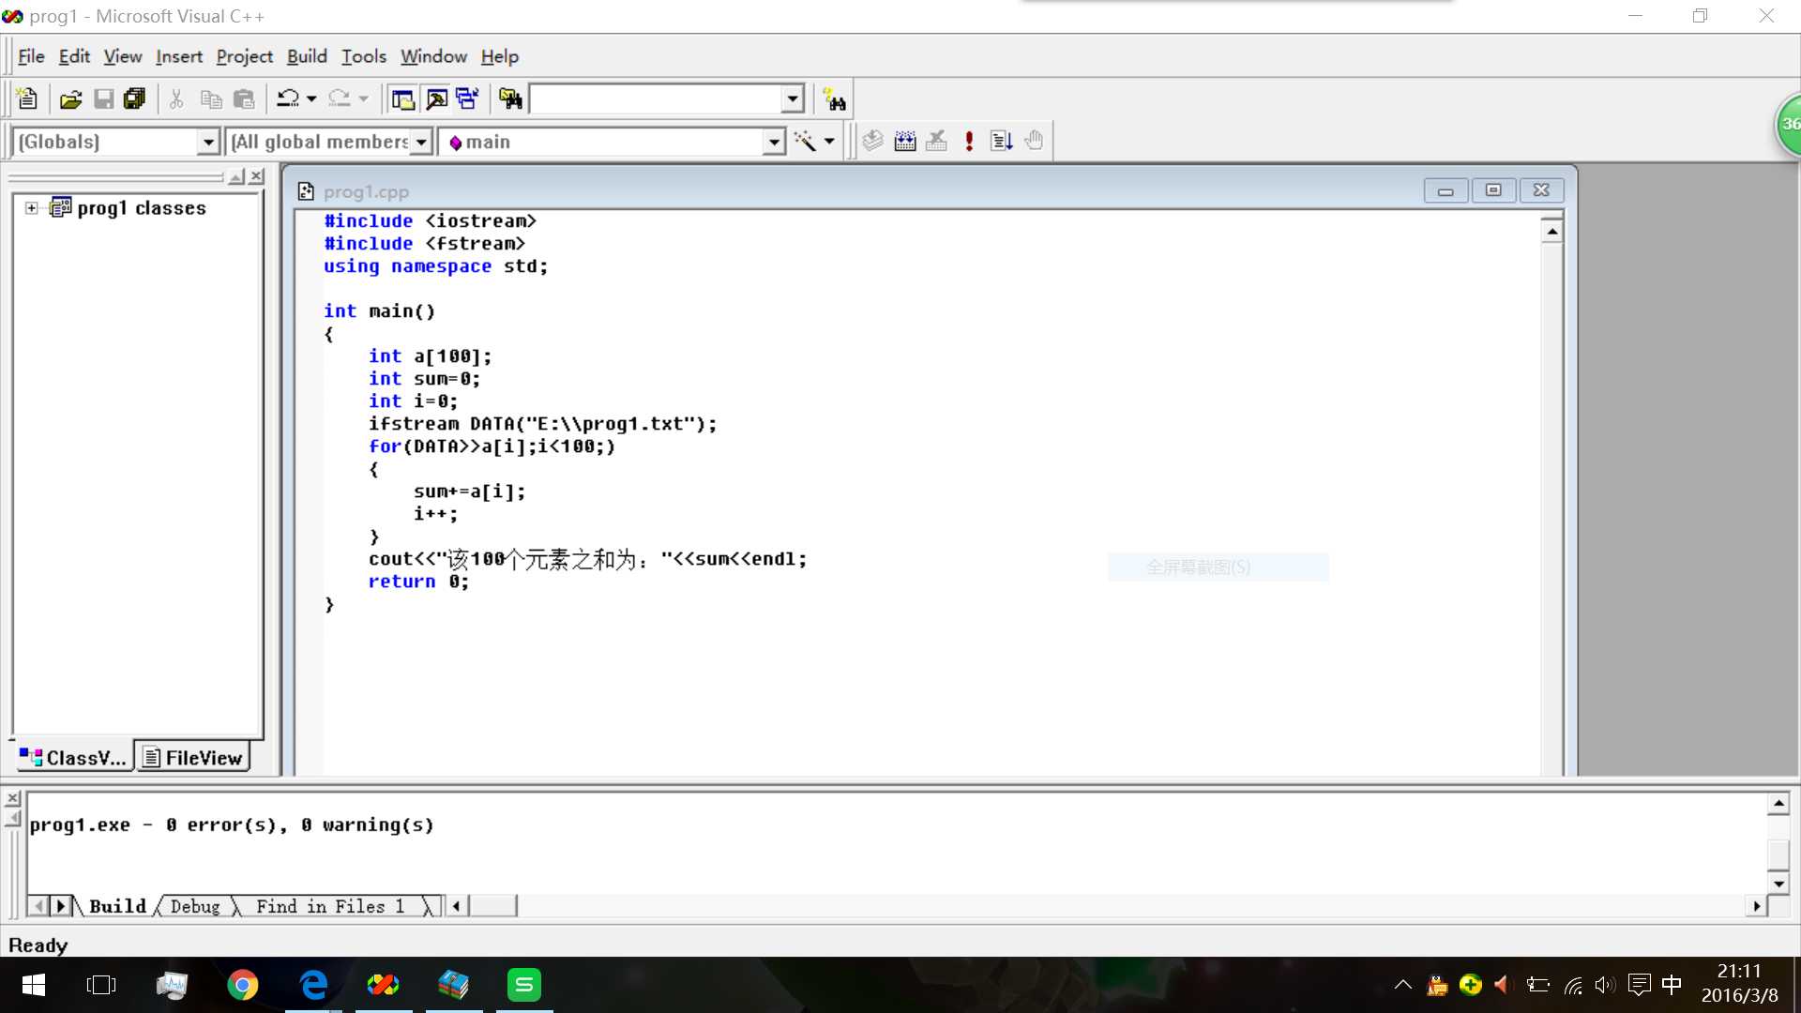Click the Compile icon in build toolbar
This screenshot has height=1013, width=1801.
(x=873, y=141)
